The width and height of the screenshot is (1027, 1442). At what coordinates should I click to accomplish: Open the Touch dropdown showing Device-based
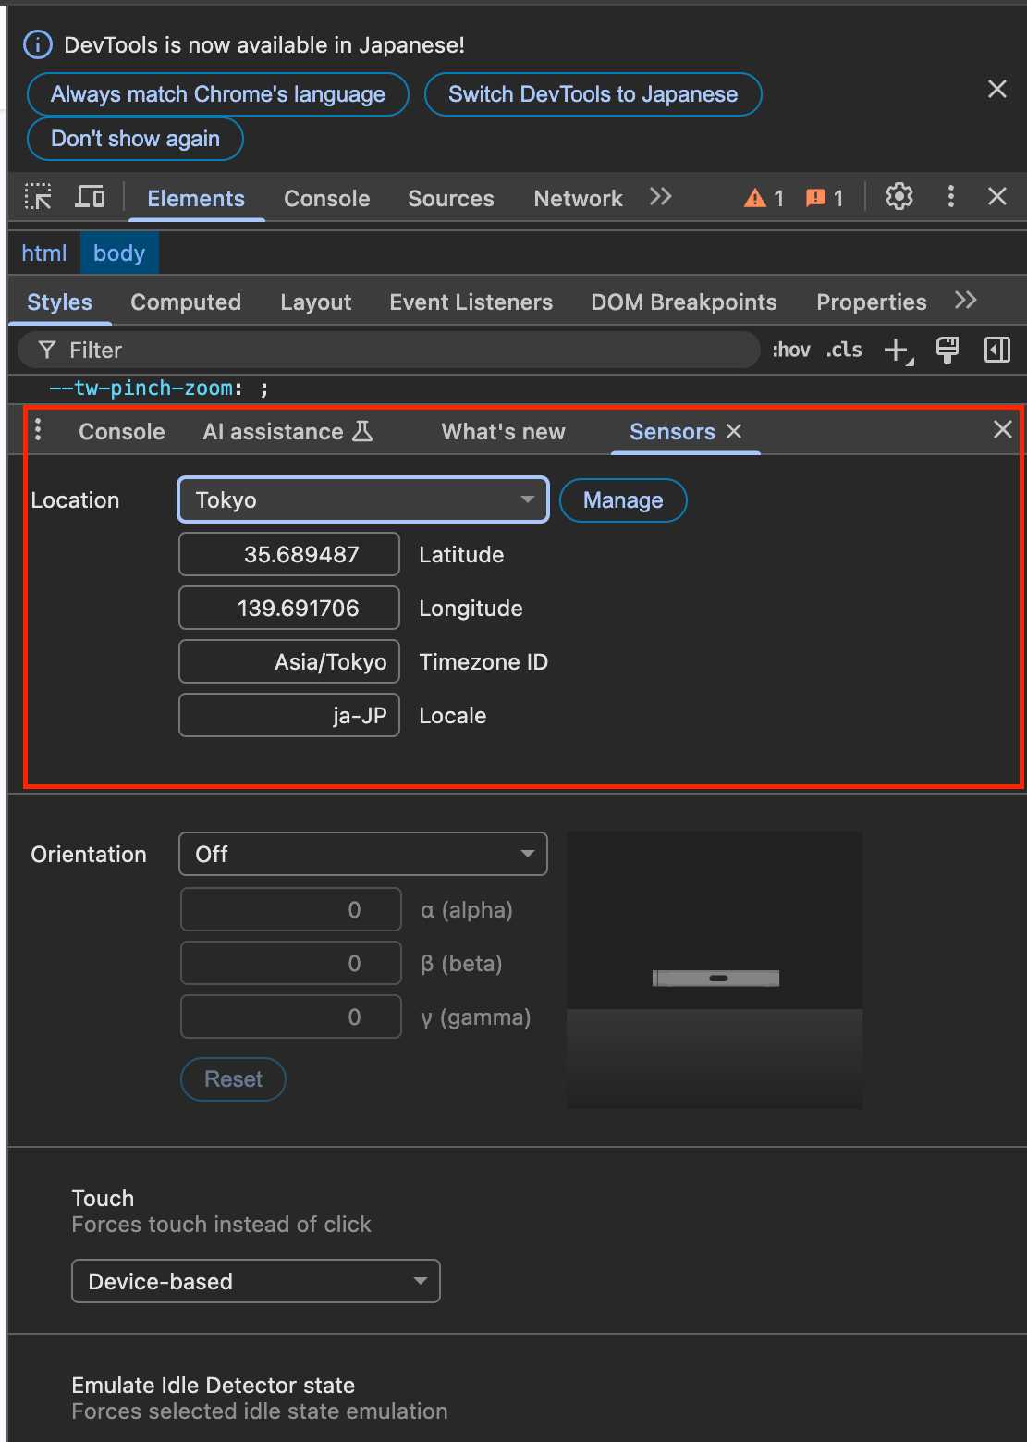tap(256, 1282)
